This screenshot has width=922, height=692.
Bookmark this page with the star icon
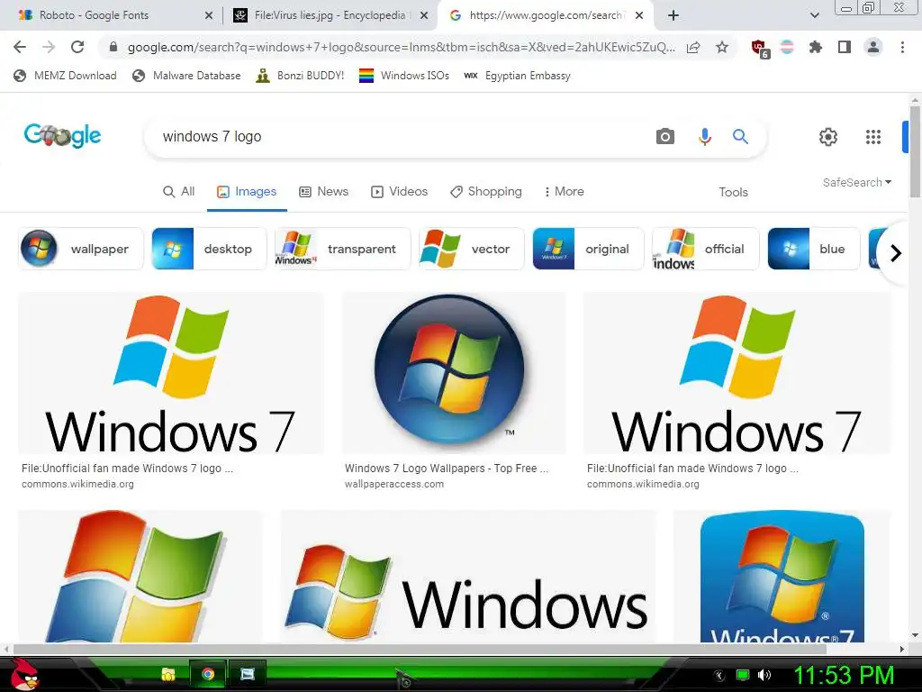click(722, 47)
